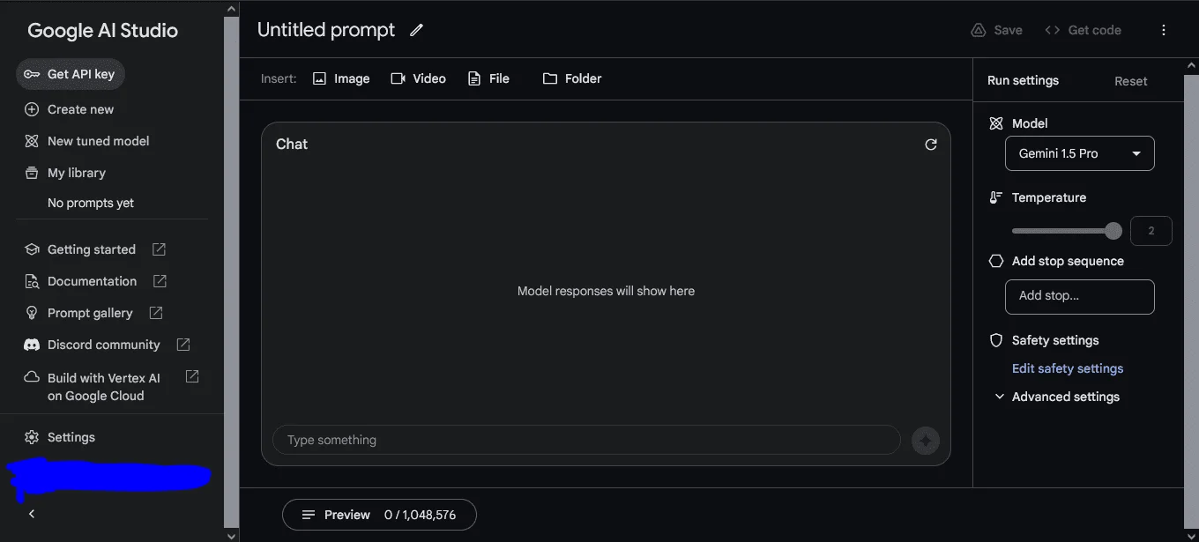Click the sparkle run button
Viewport: 1199px width, 542px height.
coord(926,440)
